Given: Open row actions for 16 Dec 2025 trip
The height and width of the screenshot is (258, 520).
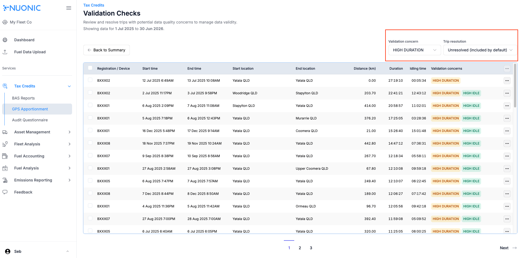Looking at the screenshot, I should click(x=507, y=131).
